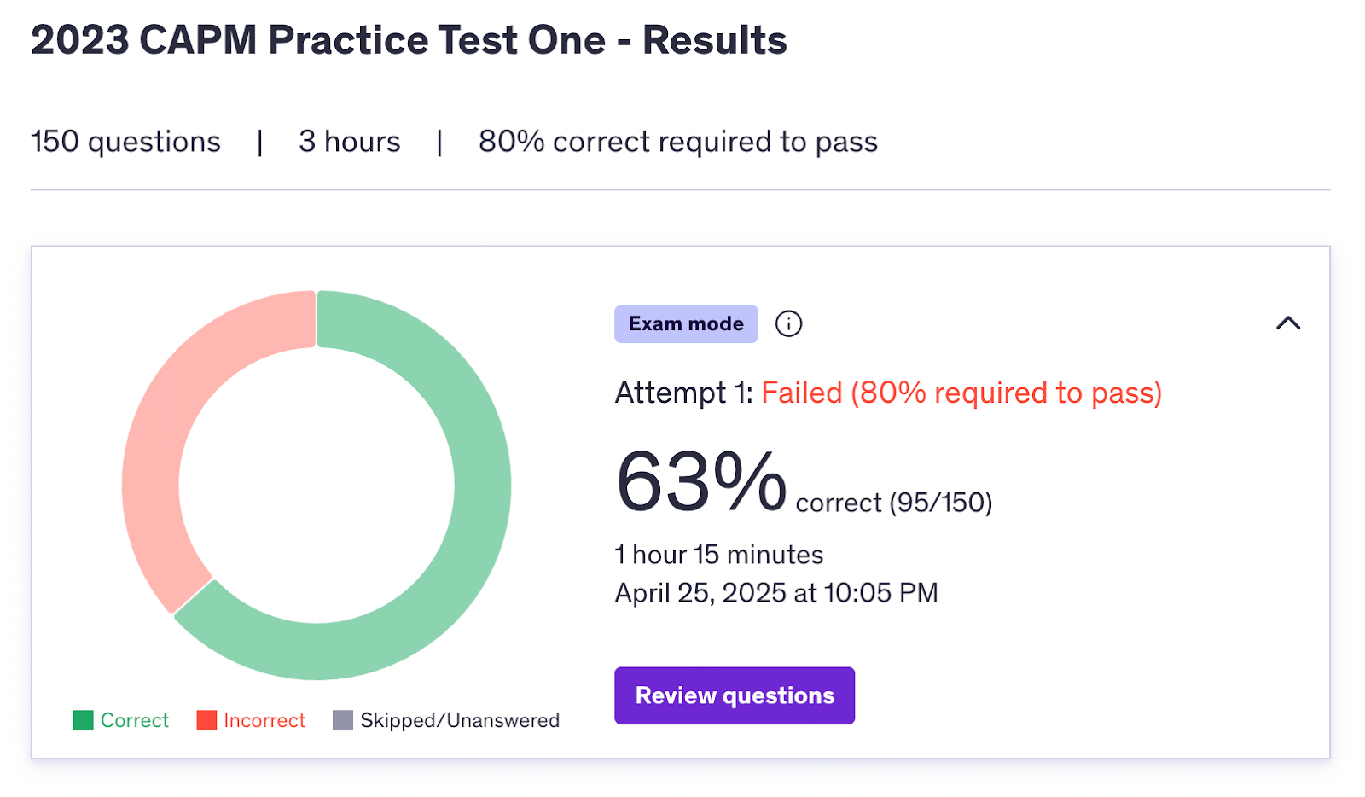This screenshot has height=797, width=1365.
Task: Click the April 25, 2025 attempt date
Action: click(x=776, y=592)
